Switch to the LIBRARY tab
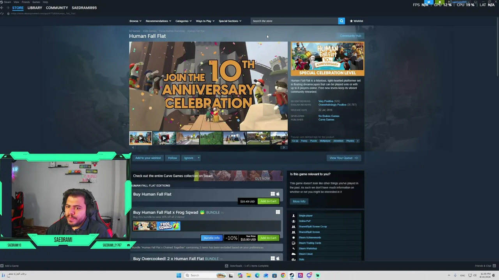The image size is (499, 280). [x=35, y=8]
